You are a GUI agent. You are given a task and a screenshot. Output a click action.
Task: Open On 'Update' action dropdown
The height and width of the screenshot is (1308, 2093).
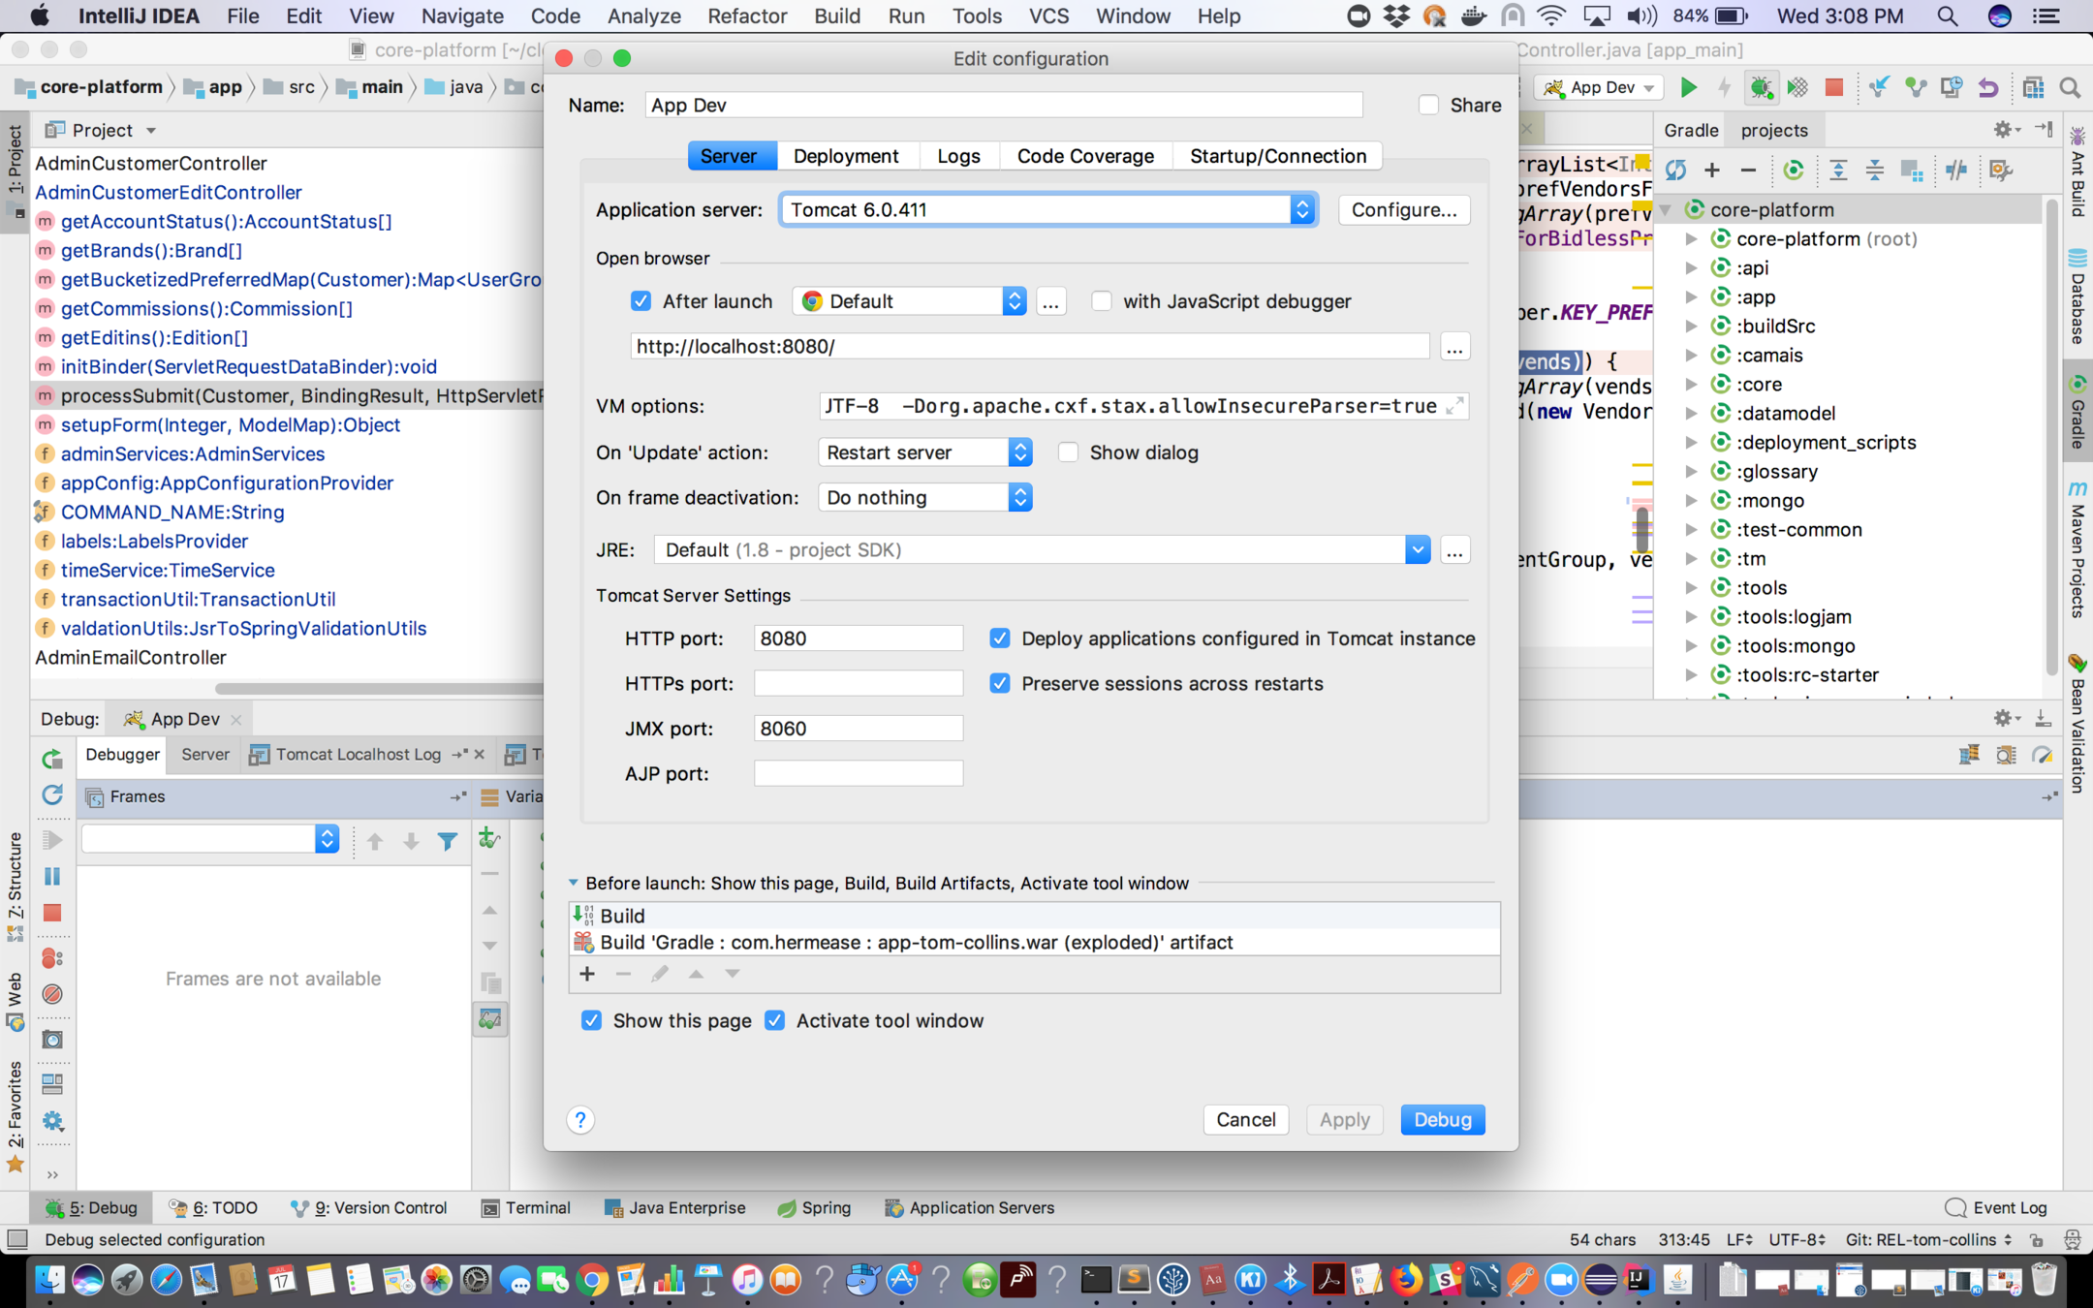click(925, 452)
